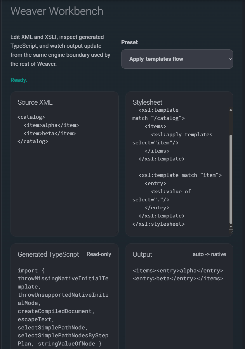This screenshot has width=245, height=349.
Task: Click the select="item"/> line in Stylesheet
Action: (x=155, y=143)
